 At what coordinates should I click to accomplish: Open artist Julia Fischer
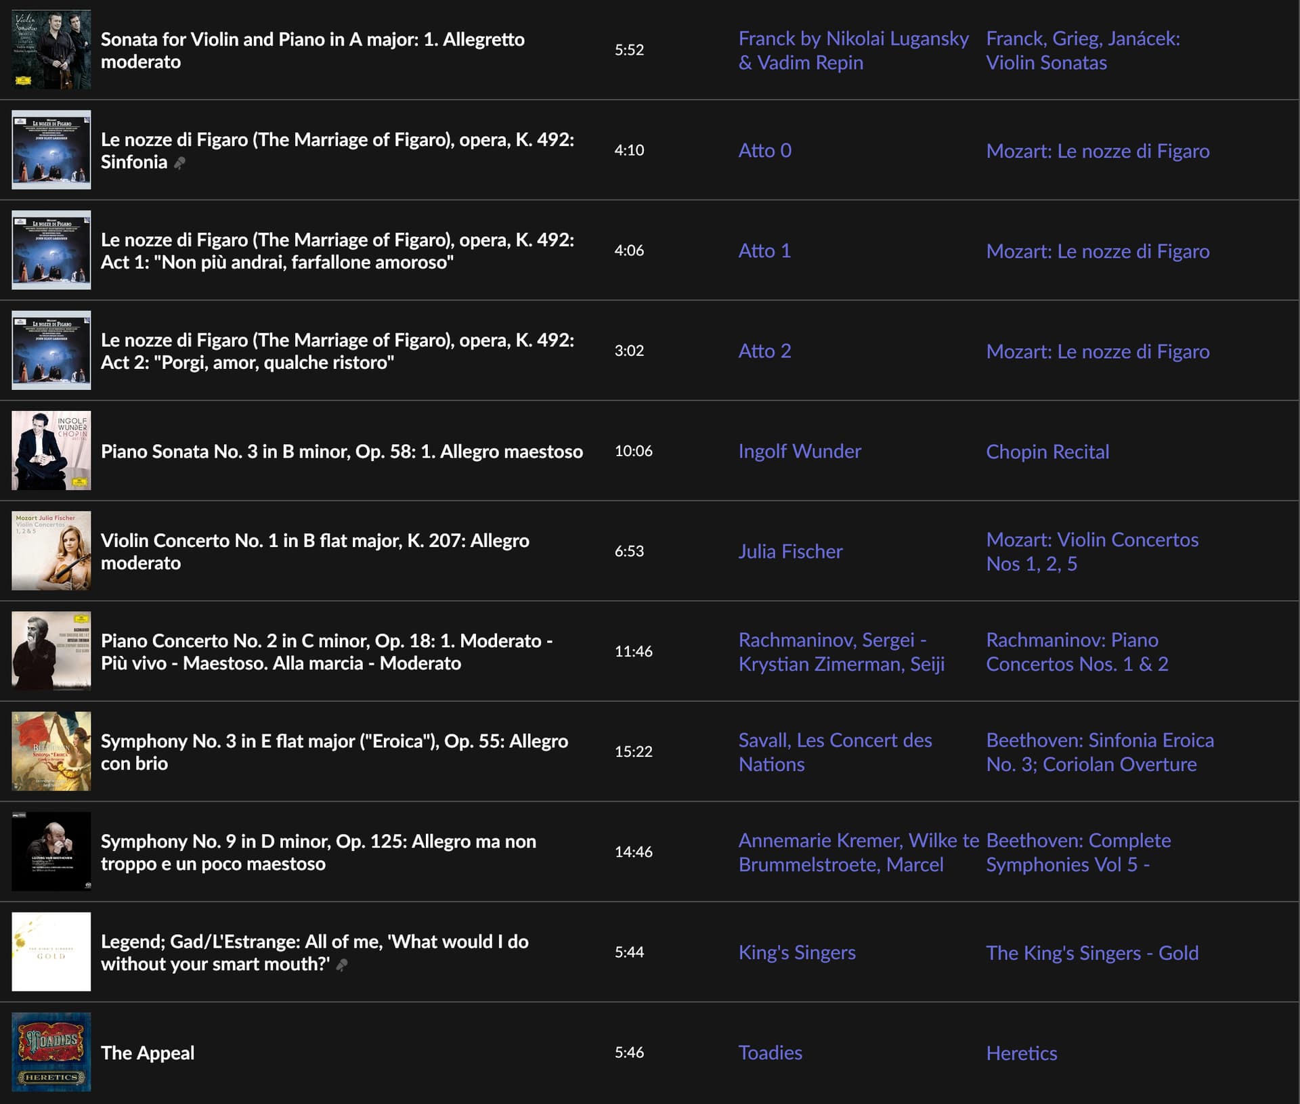pos(790,551)
